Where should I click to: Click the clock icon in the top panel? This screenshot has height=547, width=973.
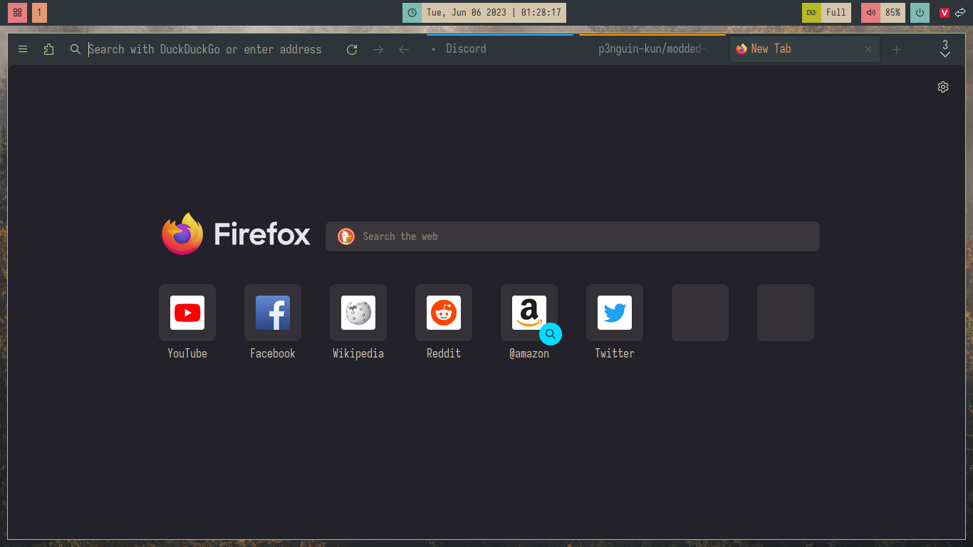click(412, 13)
